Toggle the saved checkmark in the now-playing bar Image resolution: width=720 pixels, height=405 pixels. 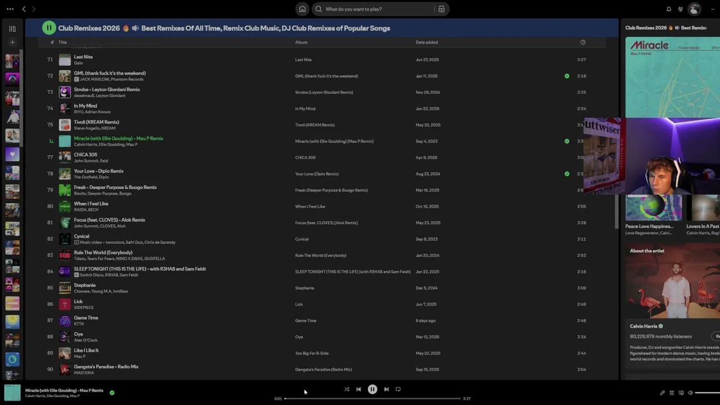coord(112,393)
